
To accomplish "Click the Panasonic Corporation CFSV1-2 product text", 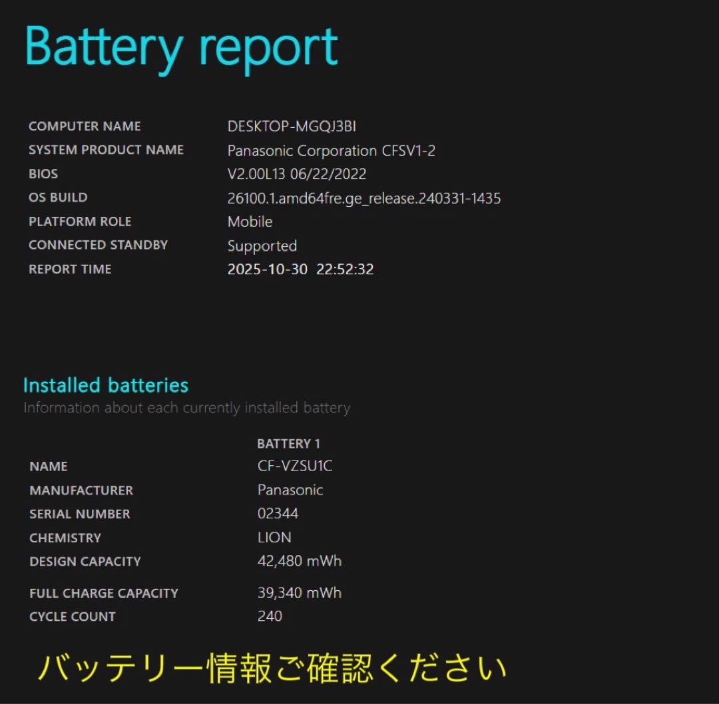I will (330, 150).
